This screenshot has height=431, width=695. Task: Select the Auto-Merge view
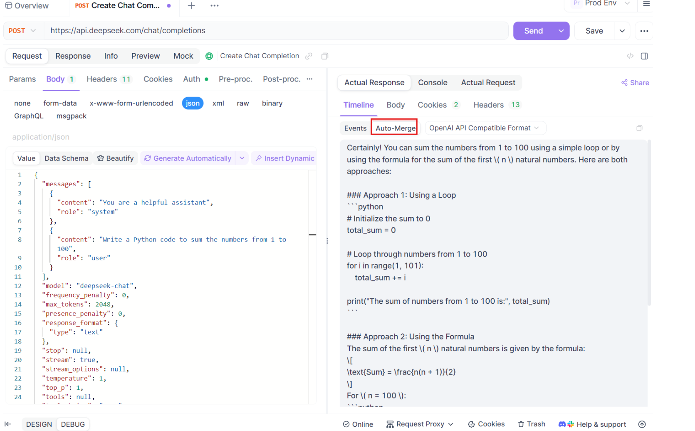395,128
